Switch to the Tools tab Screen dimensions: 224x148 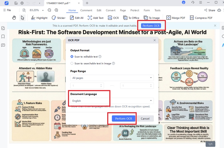(x=157, y=10)
